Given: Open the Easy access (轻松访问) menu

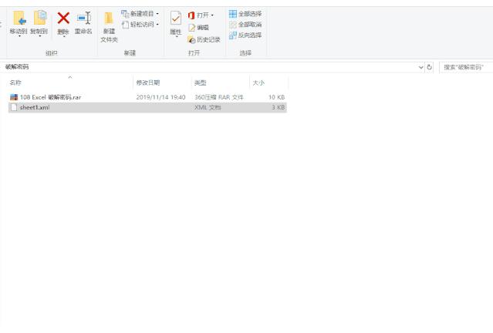Looking at the screenshot, I should pos(140,25).
